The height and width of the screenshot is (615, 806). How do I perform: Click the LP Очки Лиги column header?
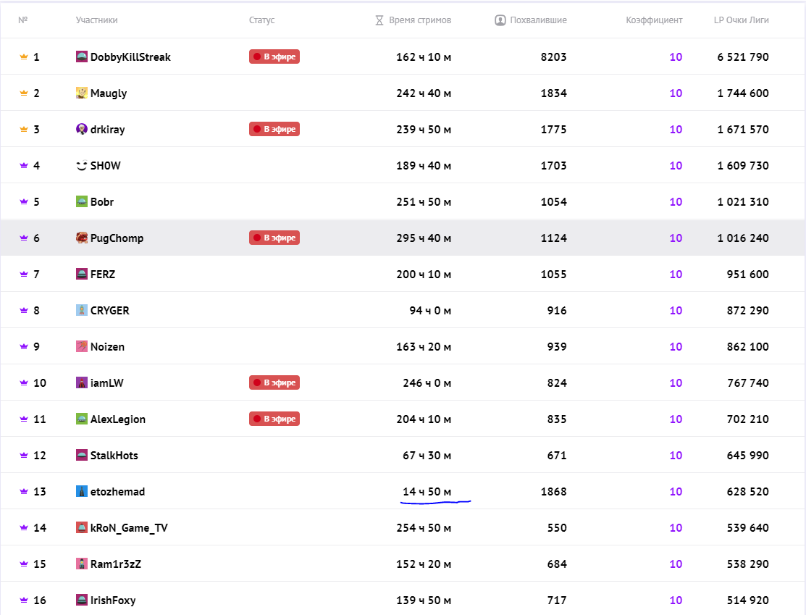pyautogui.click(x=742, y=20)
